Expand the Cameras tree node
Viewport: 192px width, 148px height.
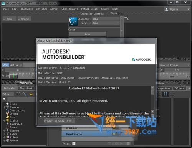point(4,107)
